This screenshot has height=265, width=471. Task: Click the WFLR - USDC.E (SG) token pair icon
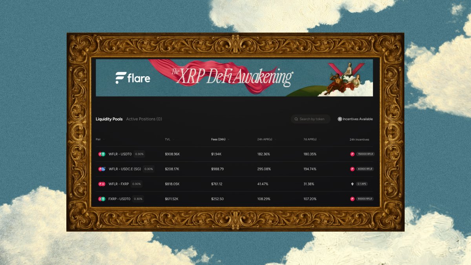point(102,169)
